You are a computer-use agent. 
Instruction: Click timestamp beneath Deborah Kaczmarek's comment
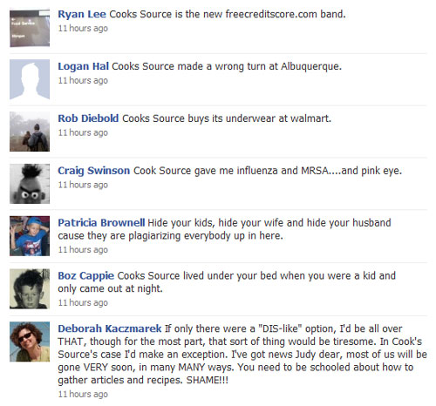pos(83,394)
